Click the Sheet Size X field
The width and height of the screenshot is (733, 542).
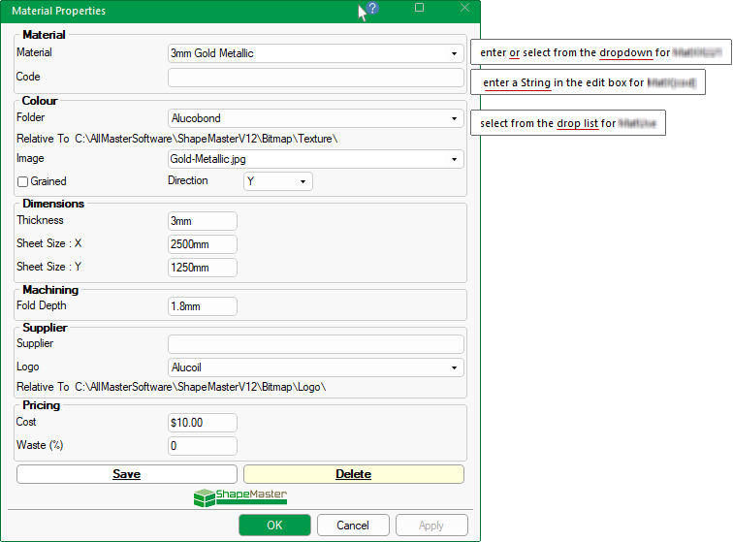point(203,244)
